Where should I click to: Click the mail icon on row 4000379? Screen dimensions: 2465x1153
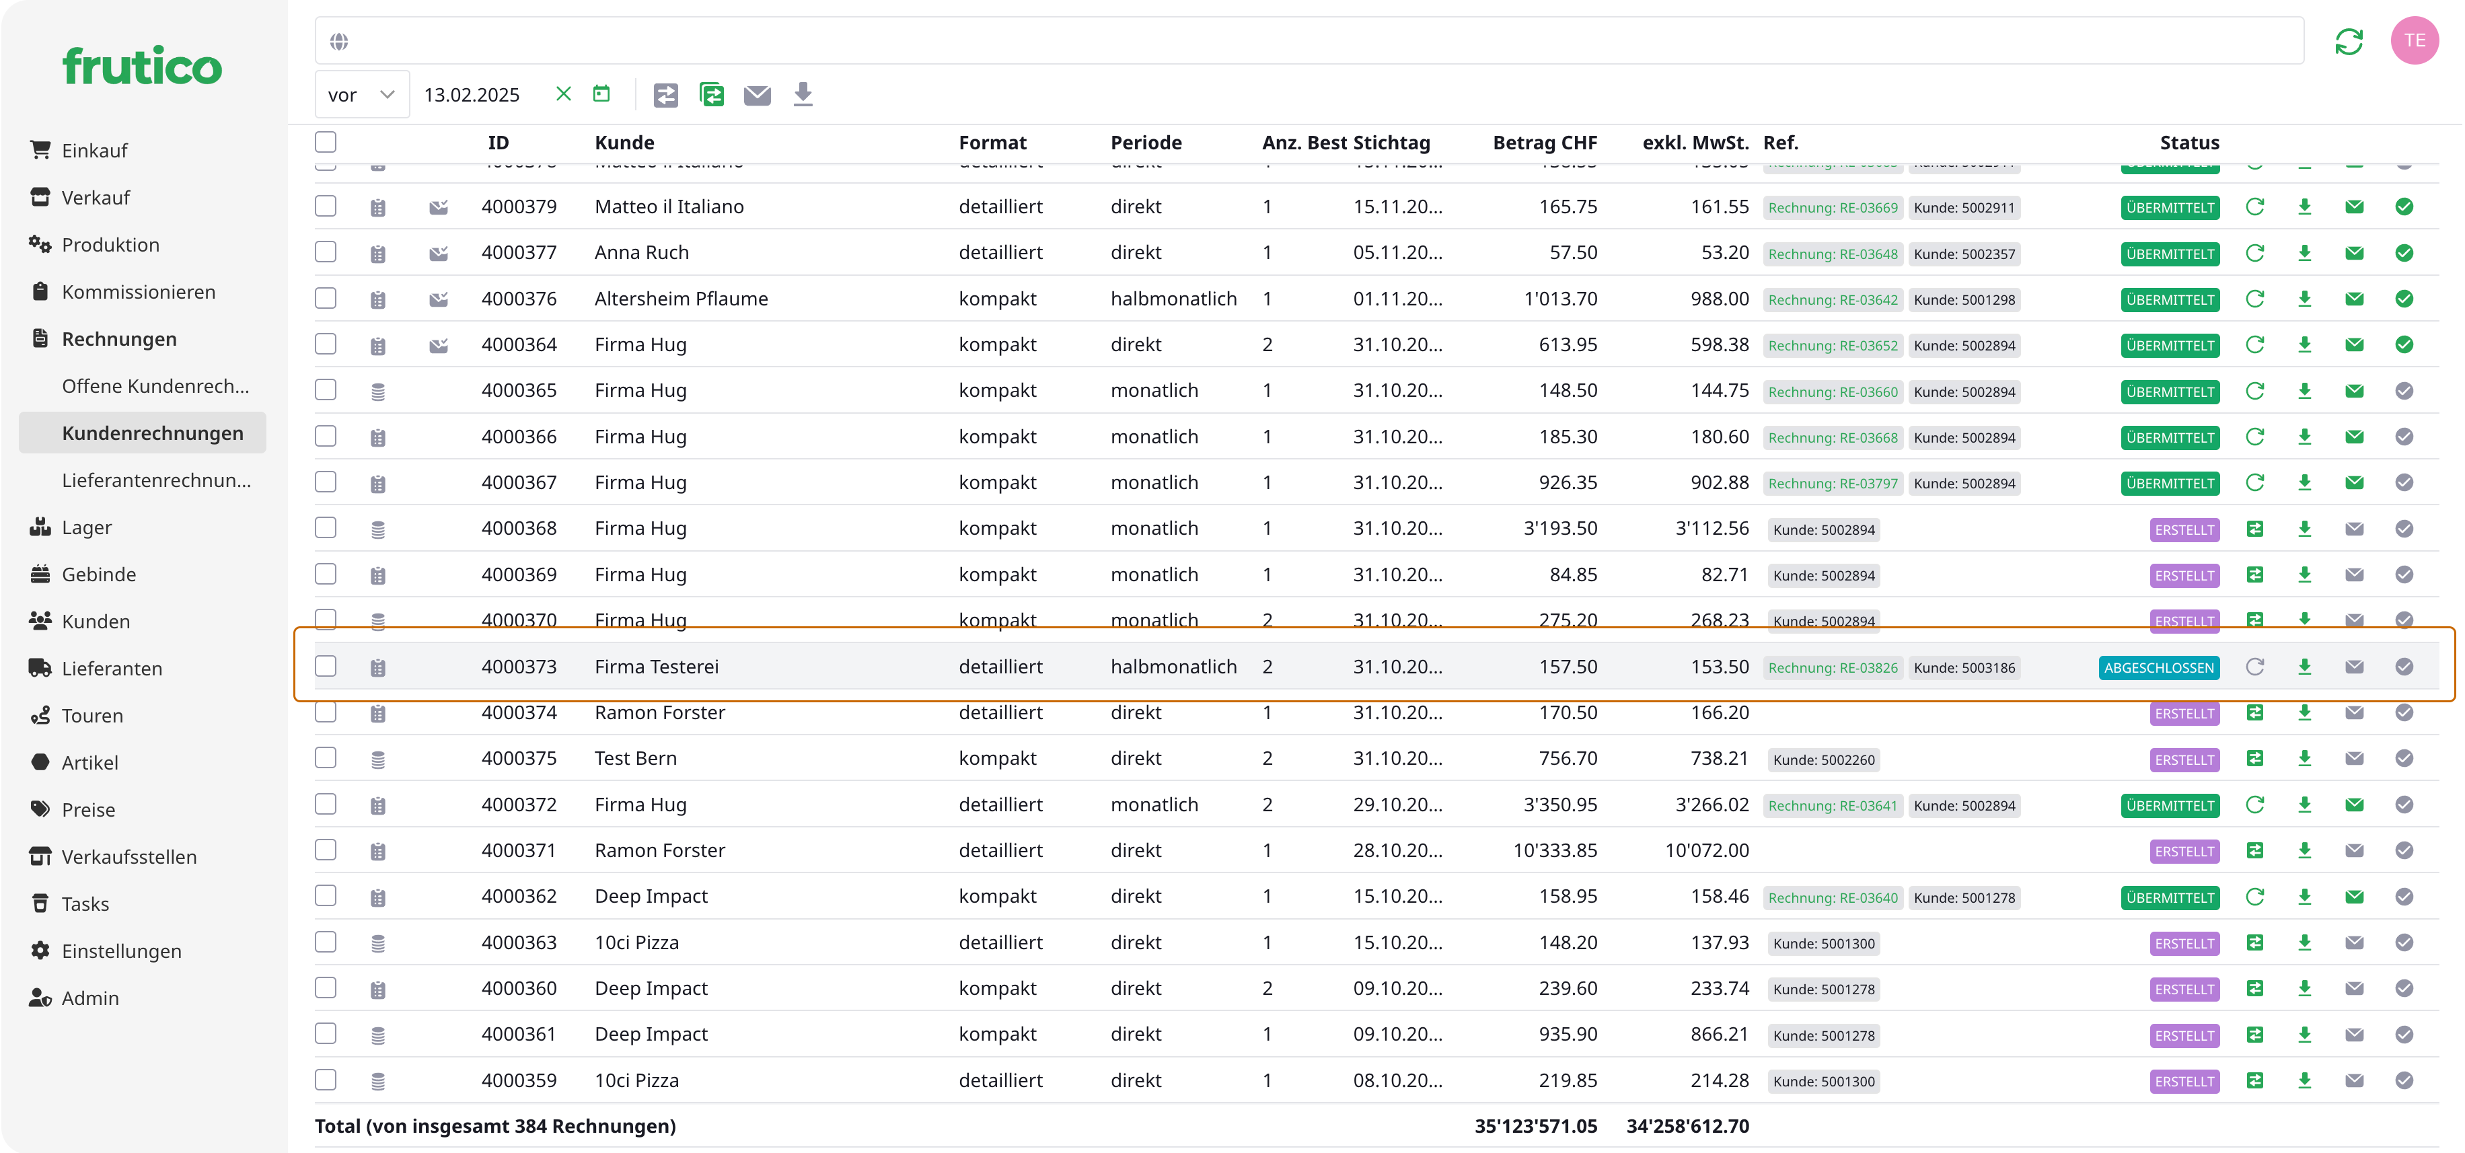tap(2354, 207)
